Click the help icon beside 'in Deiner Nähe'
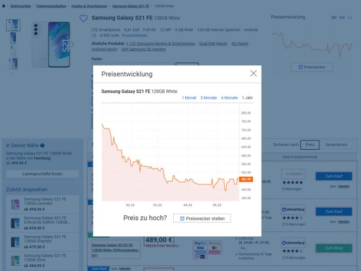Image resolution: width=361 pixels, height=271 pixels. point(42,145)
